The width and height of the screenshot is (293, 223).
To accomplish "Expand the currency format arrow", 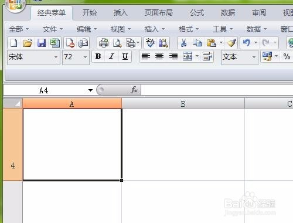I will click(276, 56).
